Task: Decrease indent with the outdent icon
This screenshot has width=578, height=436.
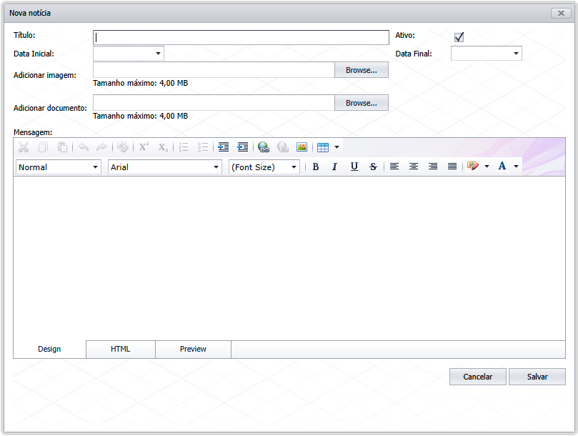Action: (242, 147)
